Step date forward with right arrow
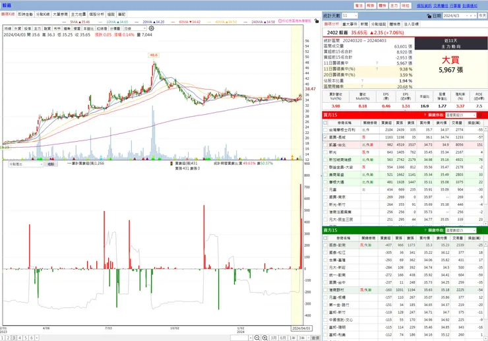The height and width of the screenshot is (341, 488). click(475, 16)
